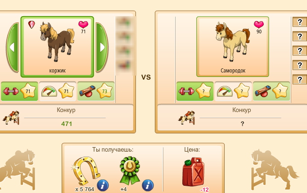The height and width of the screenshot is (193, 307).
Task: Select Самородок's unknown speed gauge stat
Action: (233, 91)
